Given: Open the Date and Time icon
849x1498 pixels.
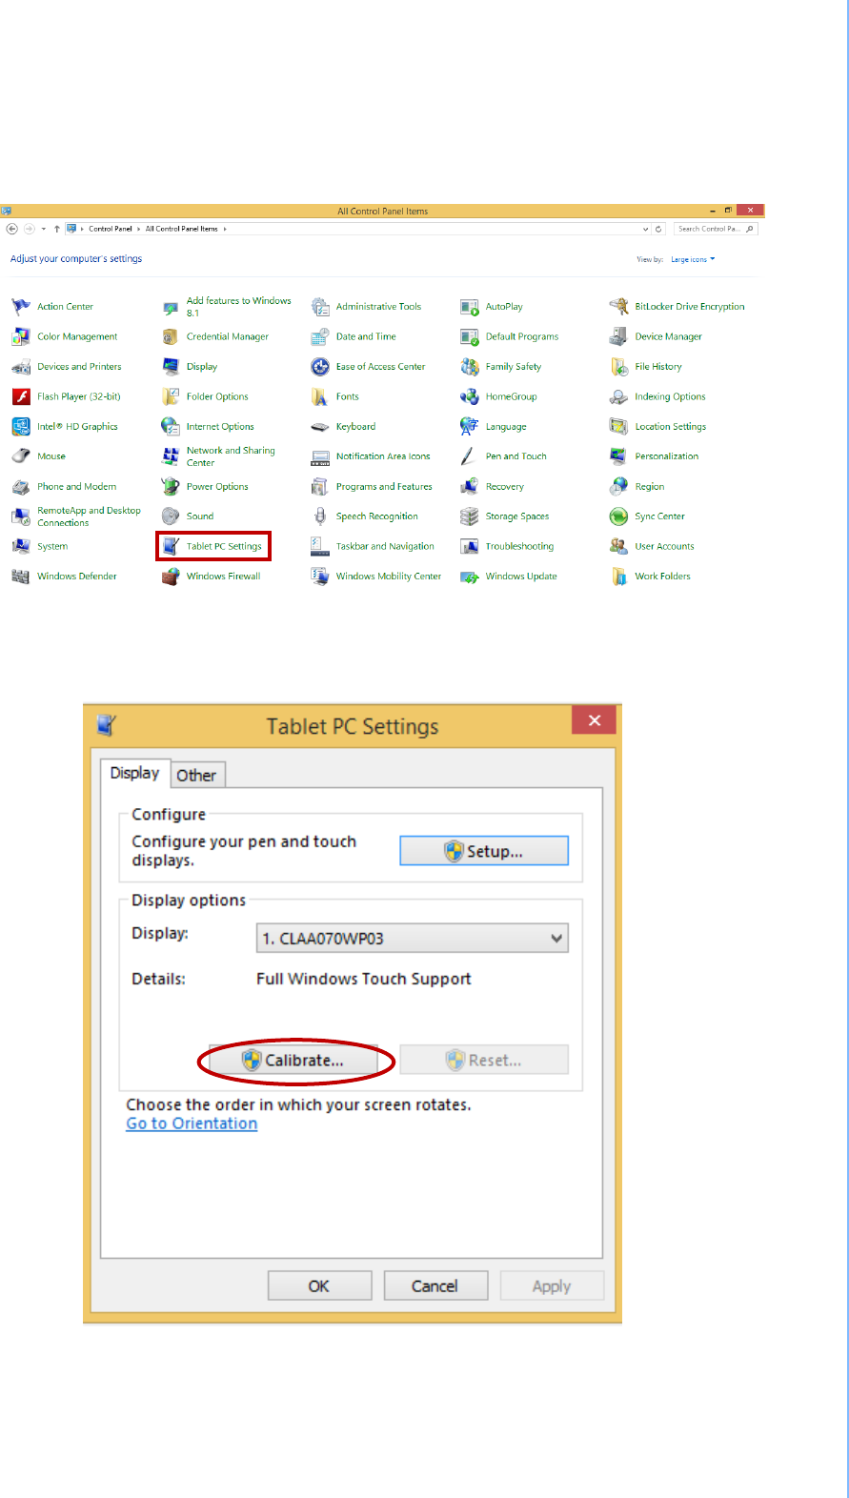Looking at the screenshot, I should point(320,336).
